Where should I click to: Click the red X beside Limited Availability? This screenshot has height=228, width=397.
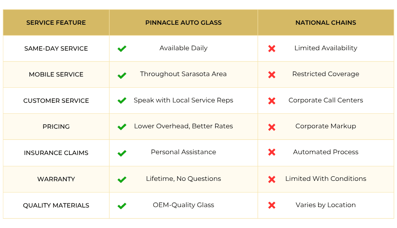click(272, 49)
